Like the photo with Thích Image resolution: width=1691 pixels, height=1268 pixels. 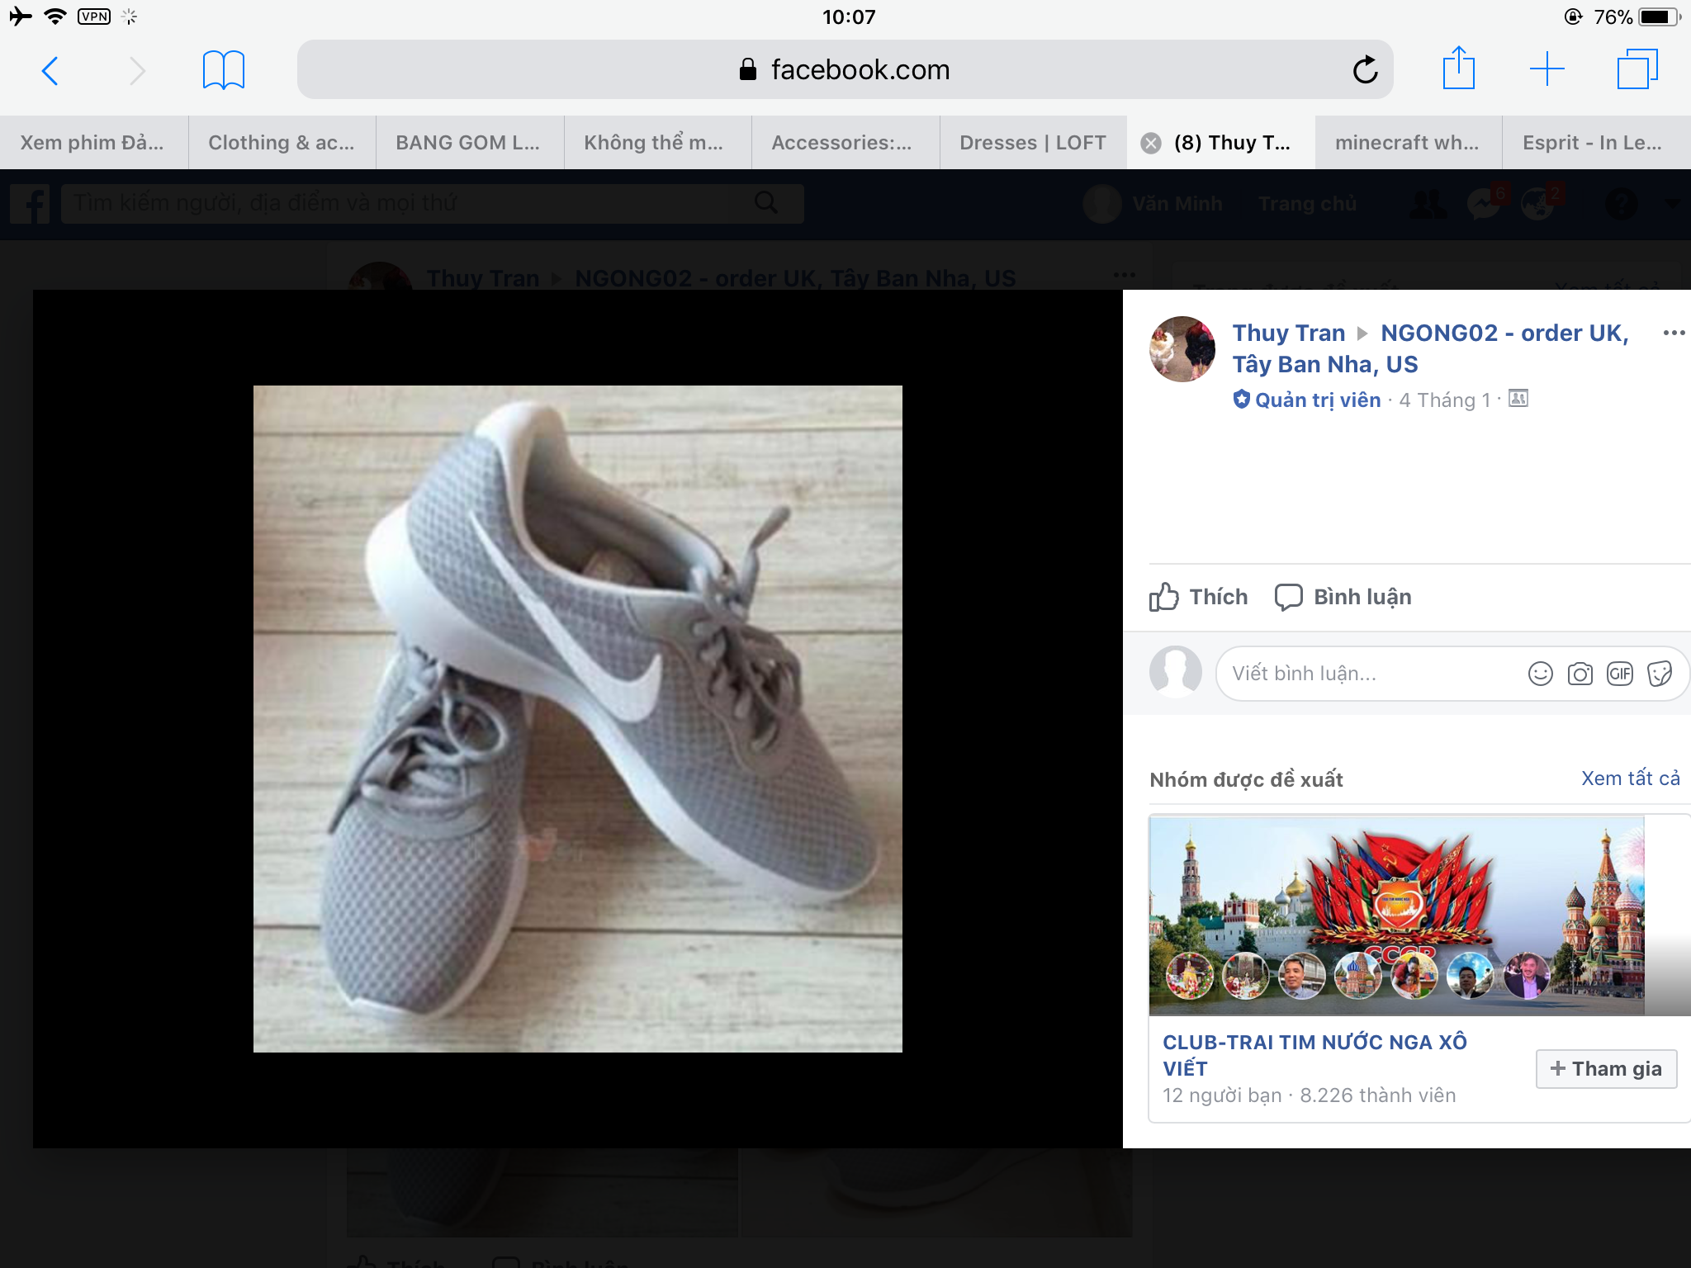pos(1199,597)
